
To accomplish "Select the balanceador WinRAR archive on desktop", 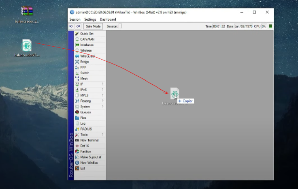I will [x=27, y=11].
